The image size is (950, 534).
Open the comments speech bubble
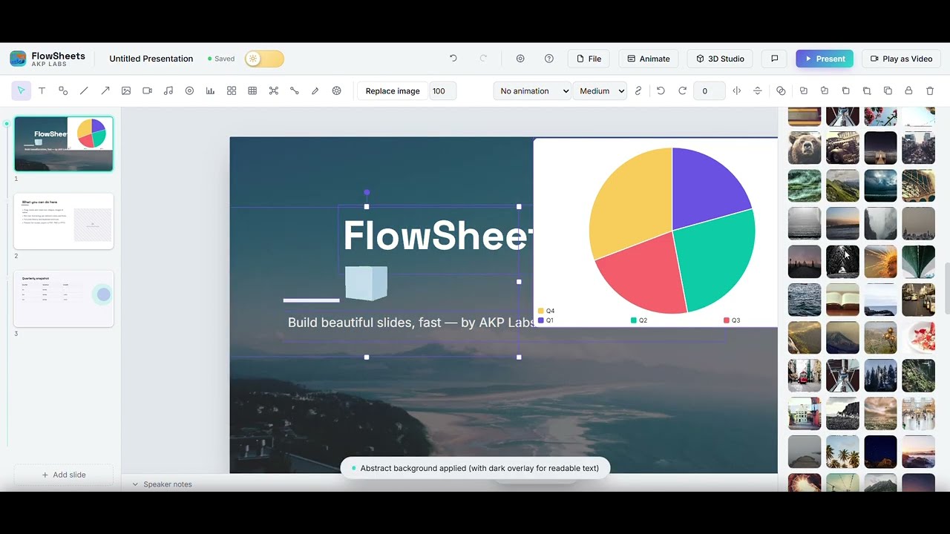[x=774, y=59]
